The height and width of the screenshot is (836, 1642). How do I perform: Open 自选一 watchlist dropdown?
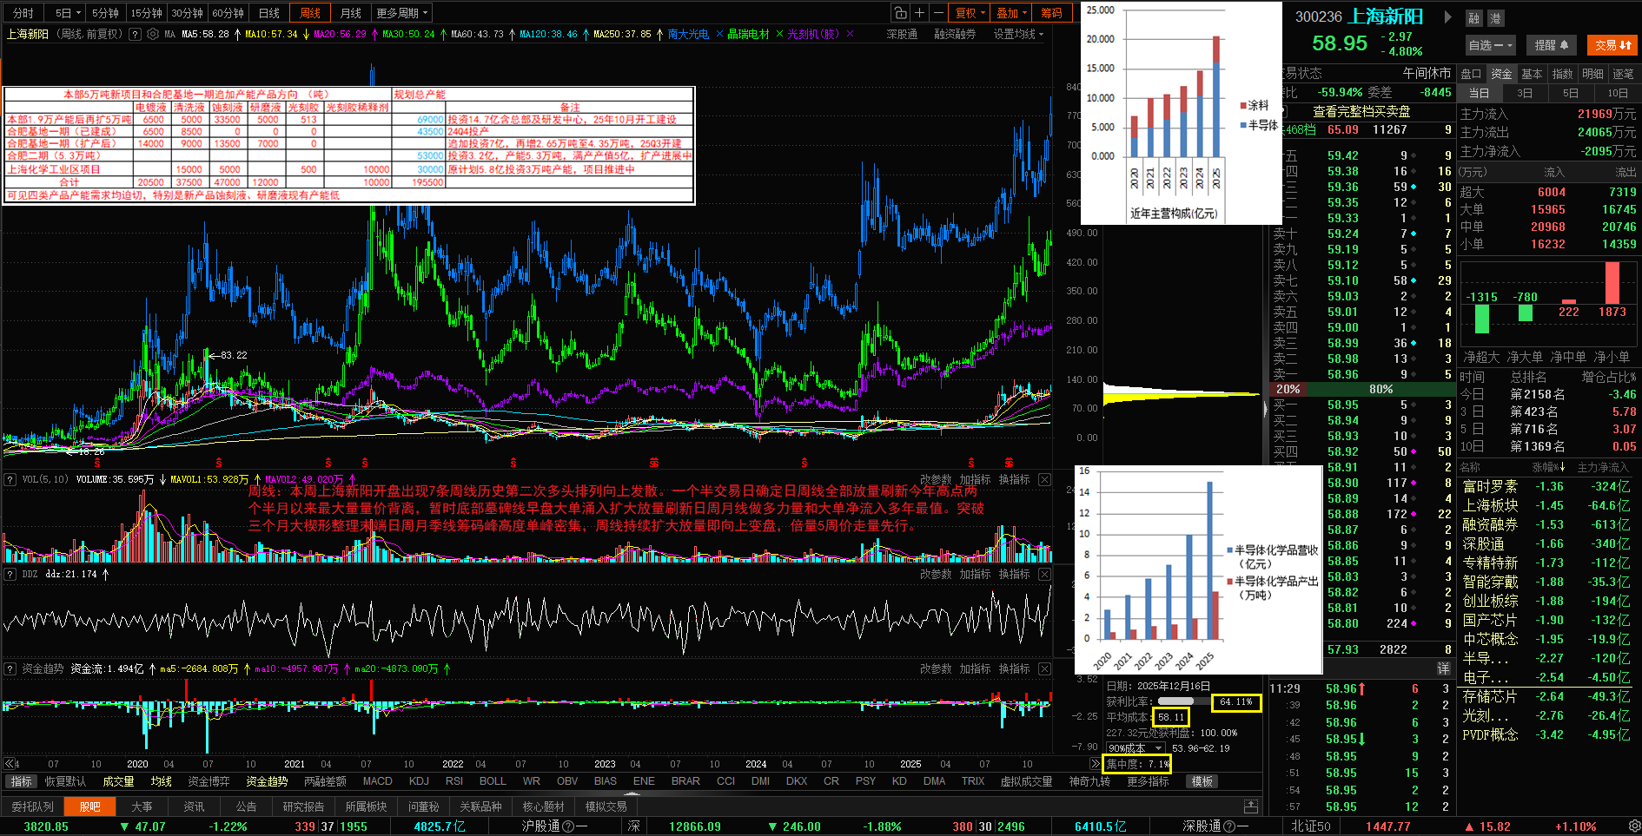pos(1491,45)
